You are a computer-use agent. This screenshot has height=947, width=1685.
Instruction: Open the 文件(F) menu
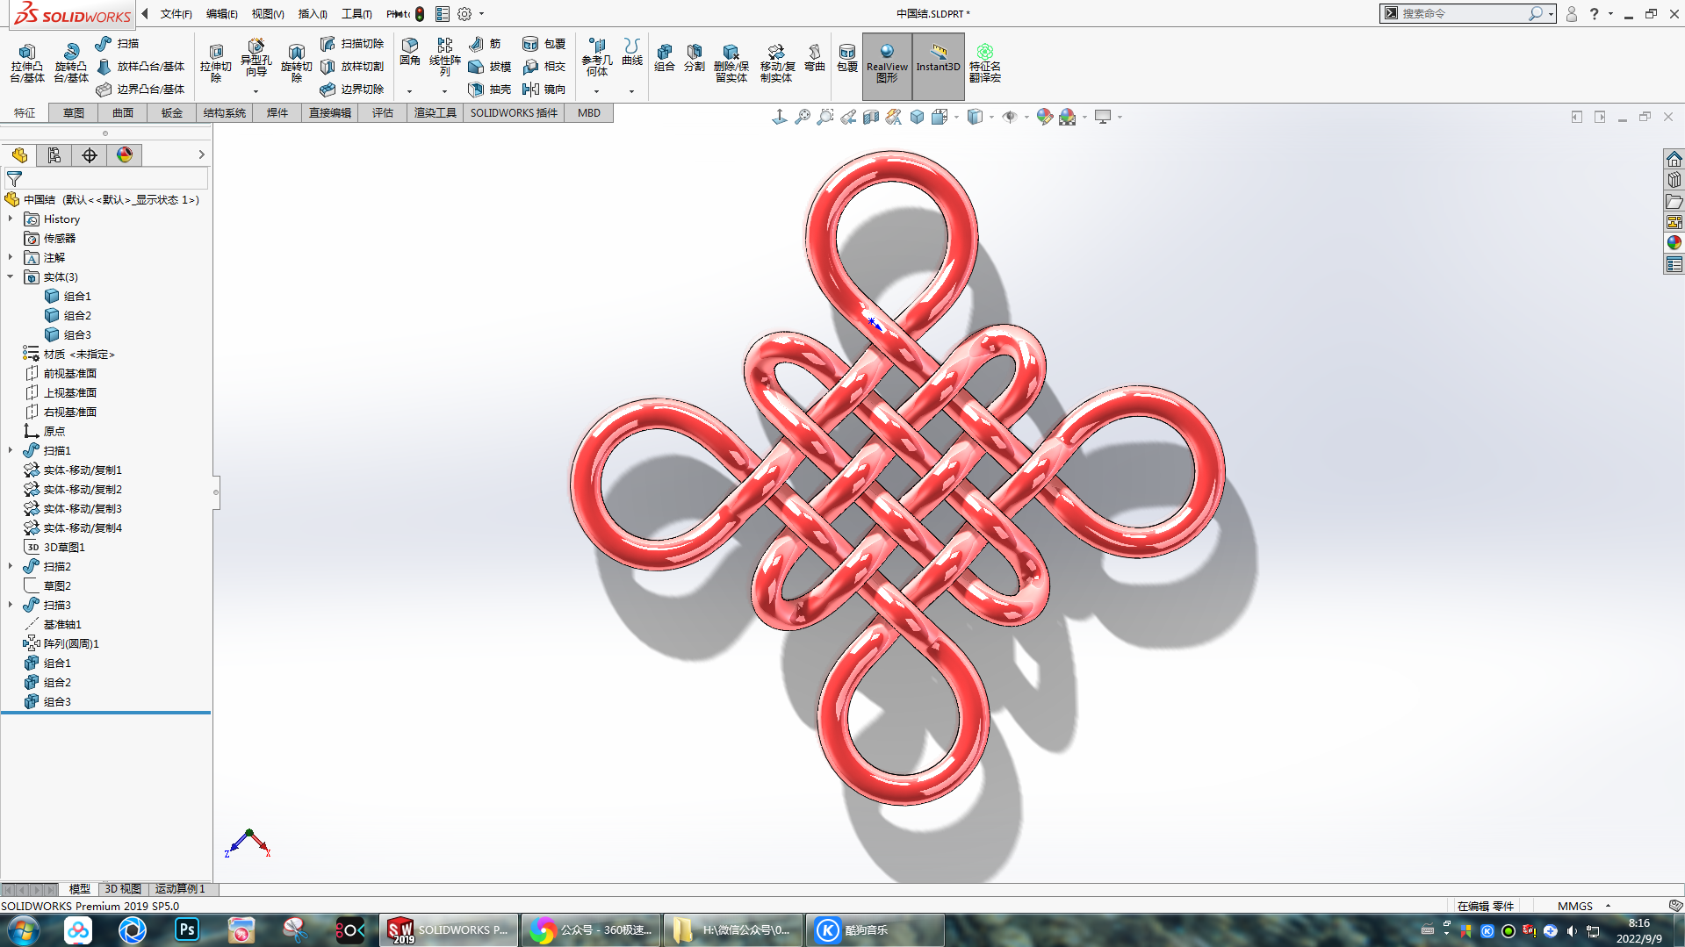point(176,14)
